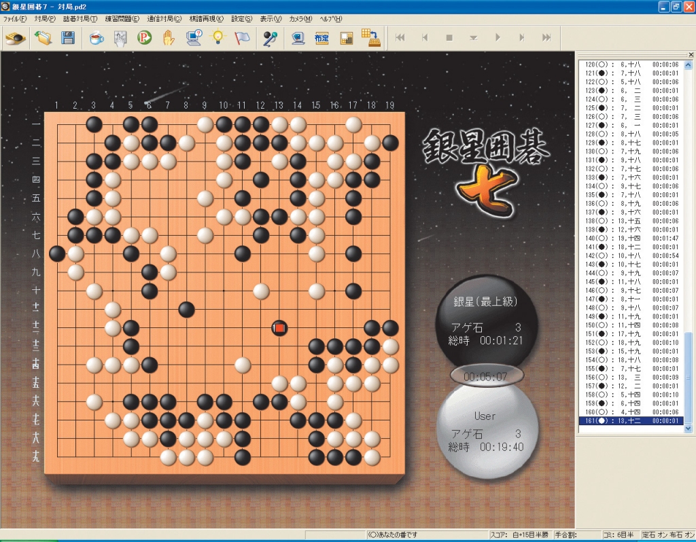Click the move list scrollbar thumb

click(688, 377)
